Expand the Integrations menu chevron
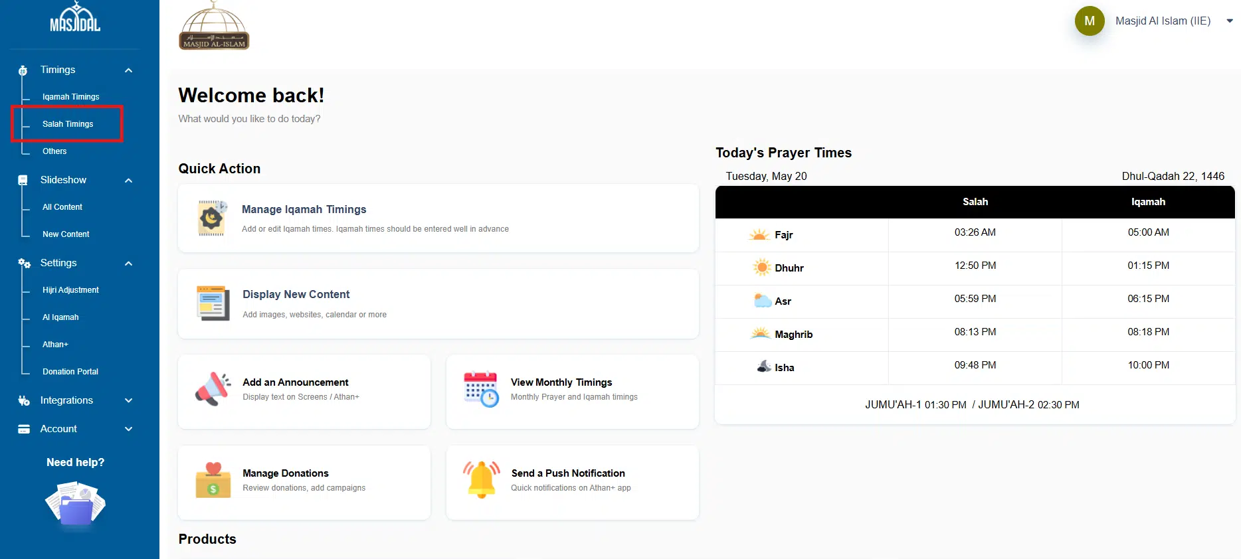The height and width of the screenshot is (559, 1241). (129, 400)
